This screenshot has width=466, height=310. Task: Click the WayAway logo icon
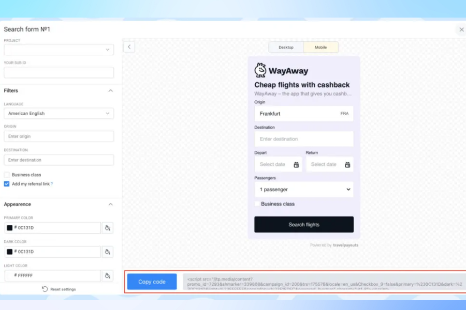(x=260, y=70)
